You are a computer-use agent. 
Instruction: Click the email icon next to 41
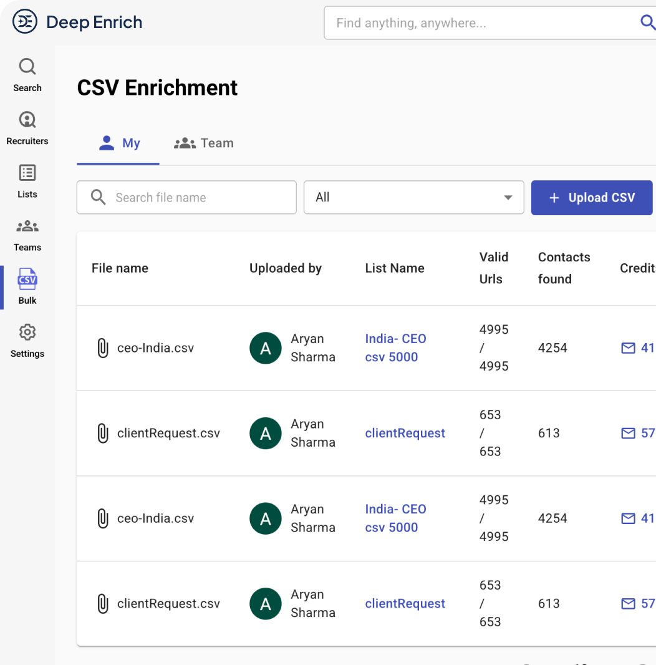628,348
